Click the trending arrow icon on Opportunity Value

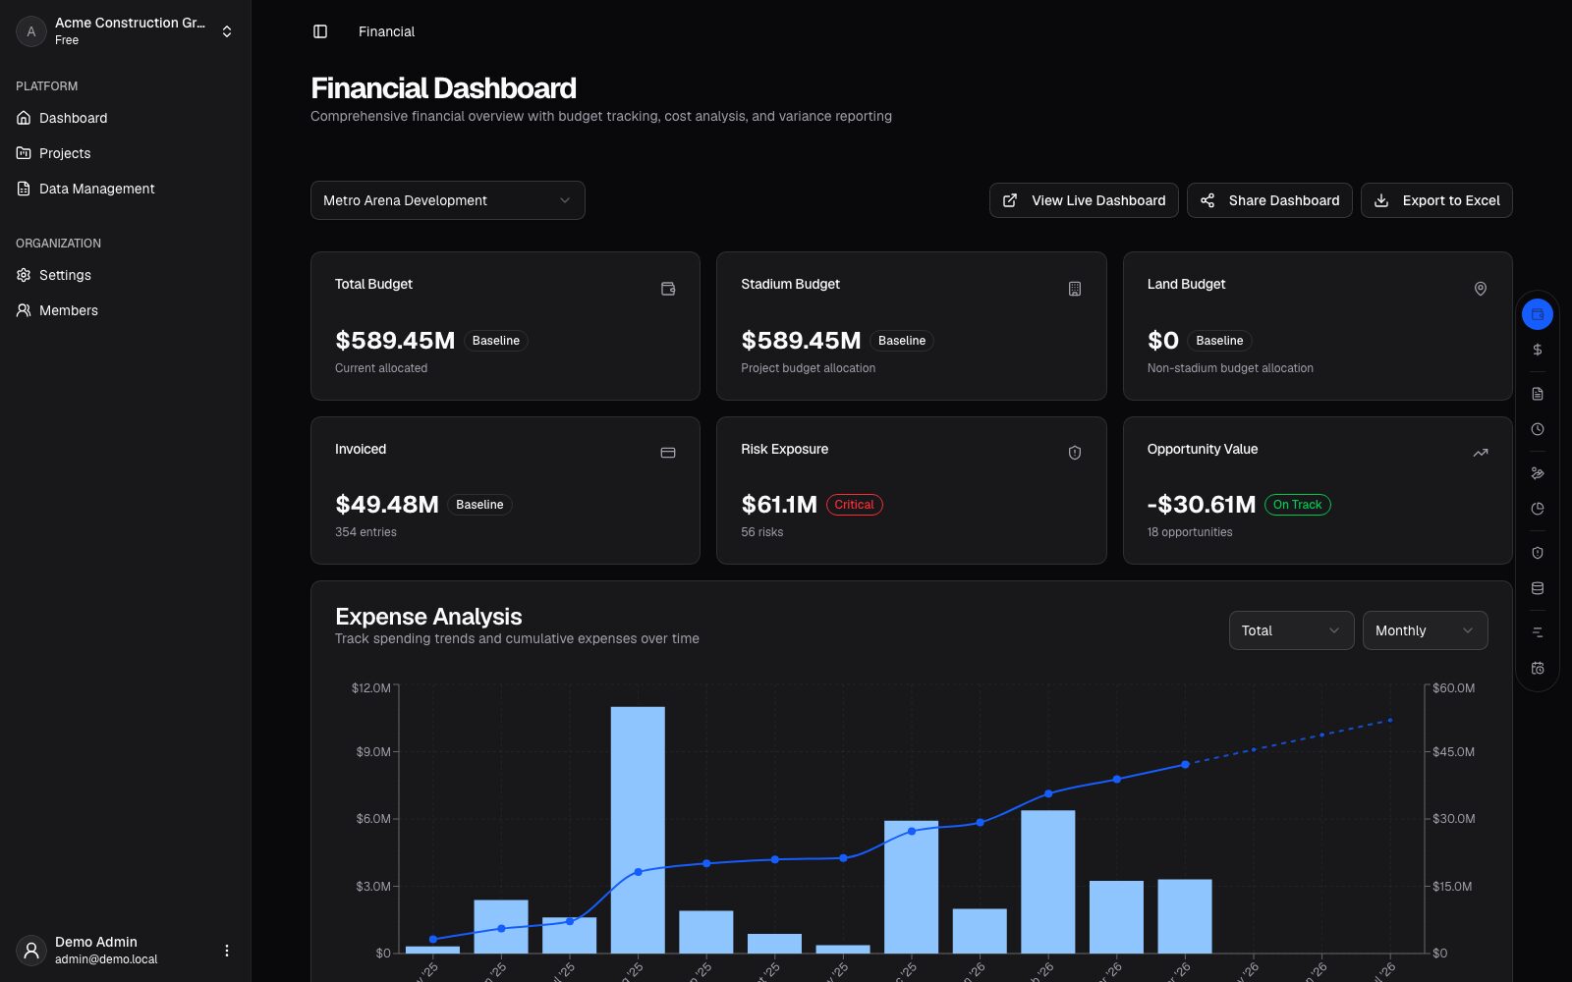[1481, 453]
